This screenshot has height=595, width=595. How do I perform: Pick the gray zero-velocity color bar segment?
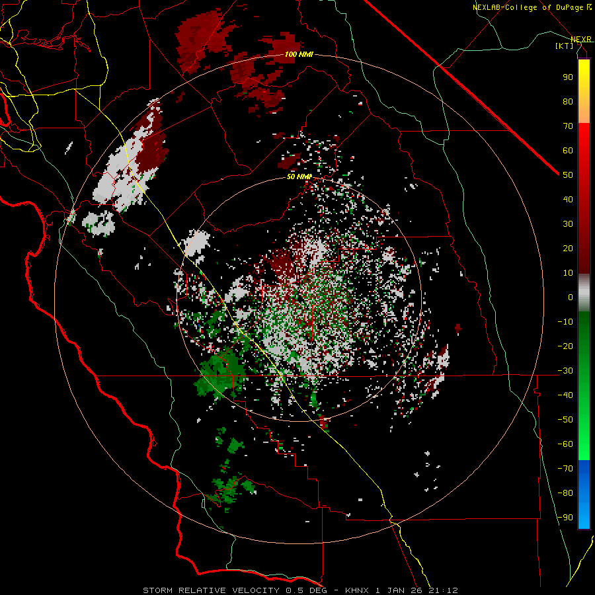point(584,293)
